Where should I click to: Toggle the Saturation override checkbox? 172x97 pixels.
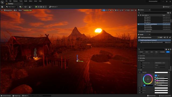point(141,72)
